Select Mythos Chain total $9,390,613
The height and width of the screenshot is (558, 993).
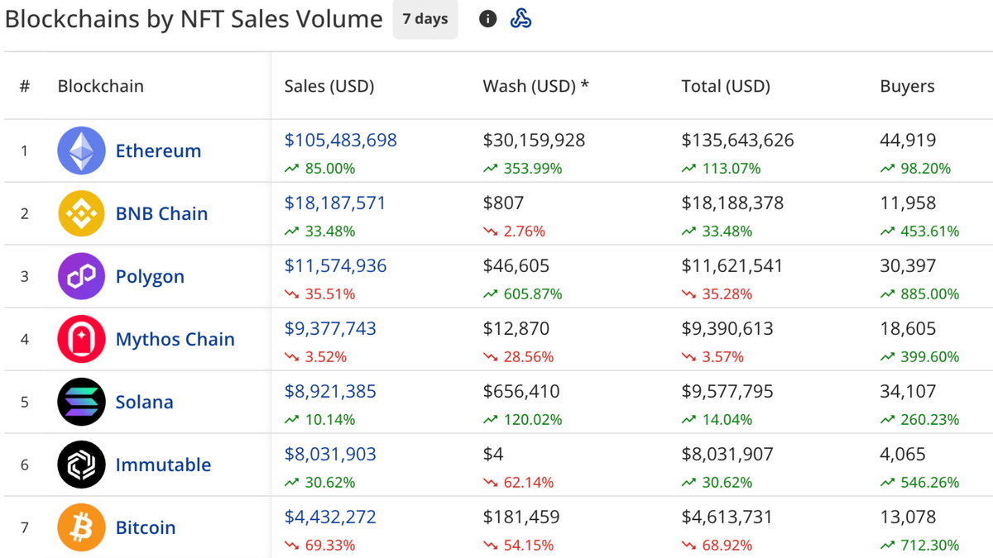[727, 329]
